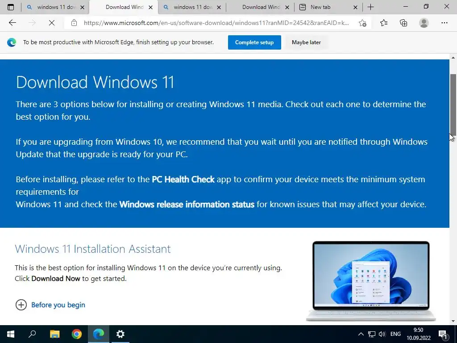The image size is (457, 343).
Task: Click the Complete setup button
Action: tap(254, 42)
